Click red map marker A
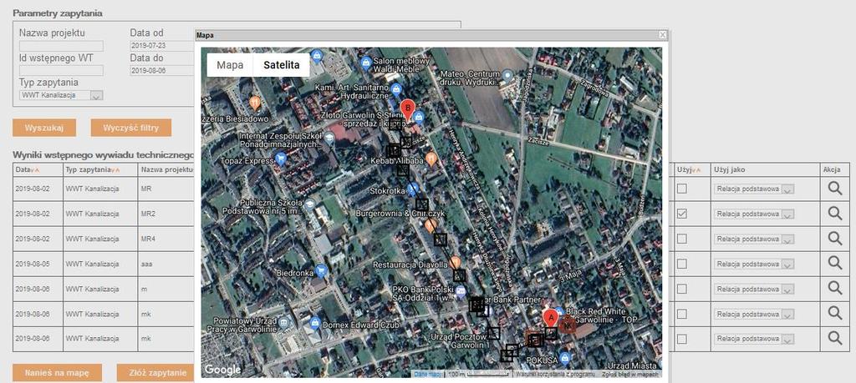856x383 pixels. [x=550, y=320]
